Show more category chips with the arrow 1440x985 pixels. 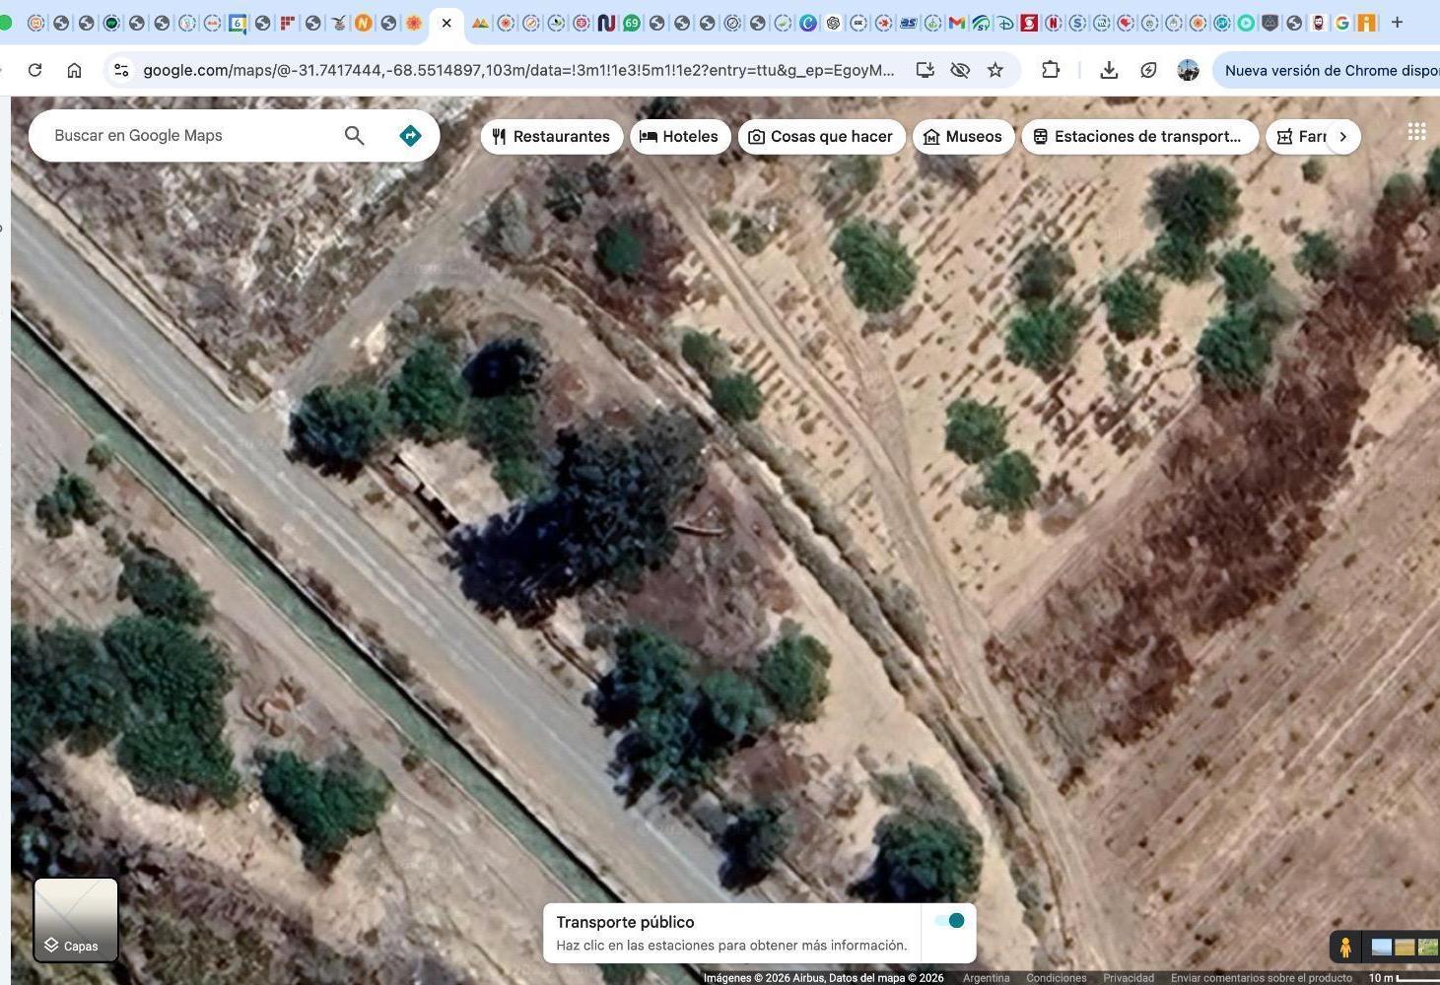click(x=1342, y=137)
